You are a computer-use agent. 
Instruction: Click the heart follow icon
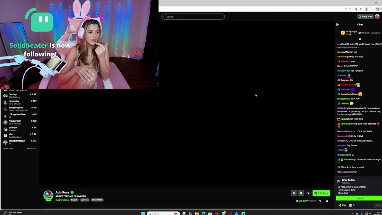(x=301, y=193)
